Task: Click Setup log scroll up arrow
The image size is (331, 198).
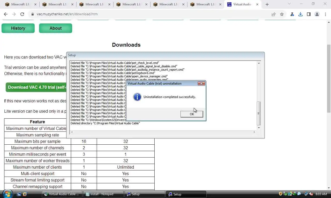Action: 259,63
